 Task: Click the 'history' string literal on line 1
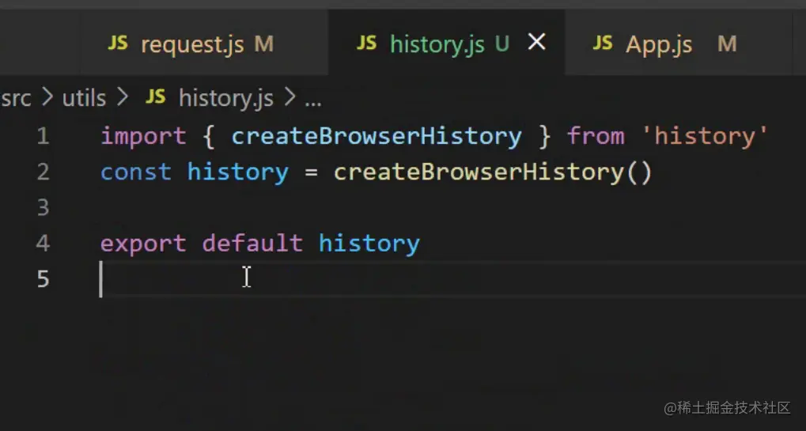705,137
